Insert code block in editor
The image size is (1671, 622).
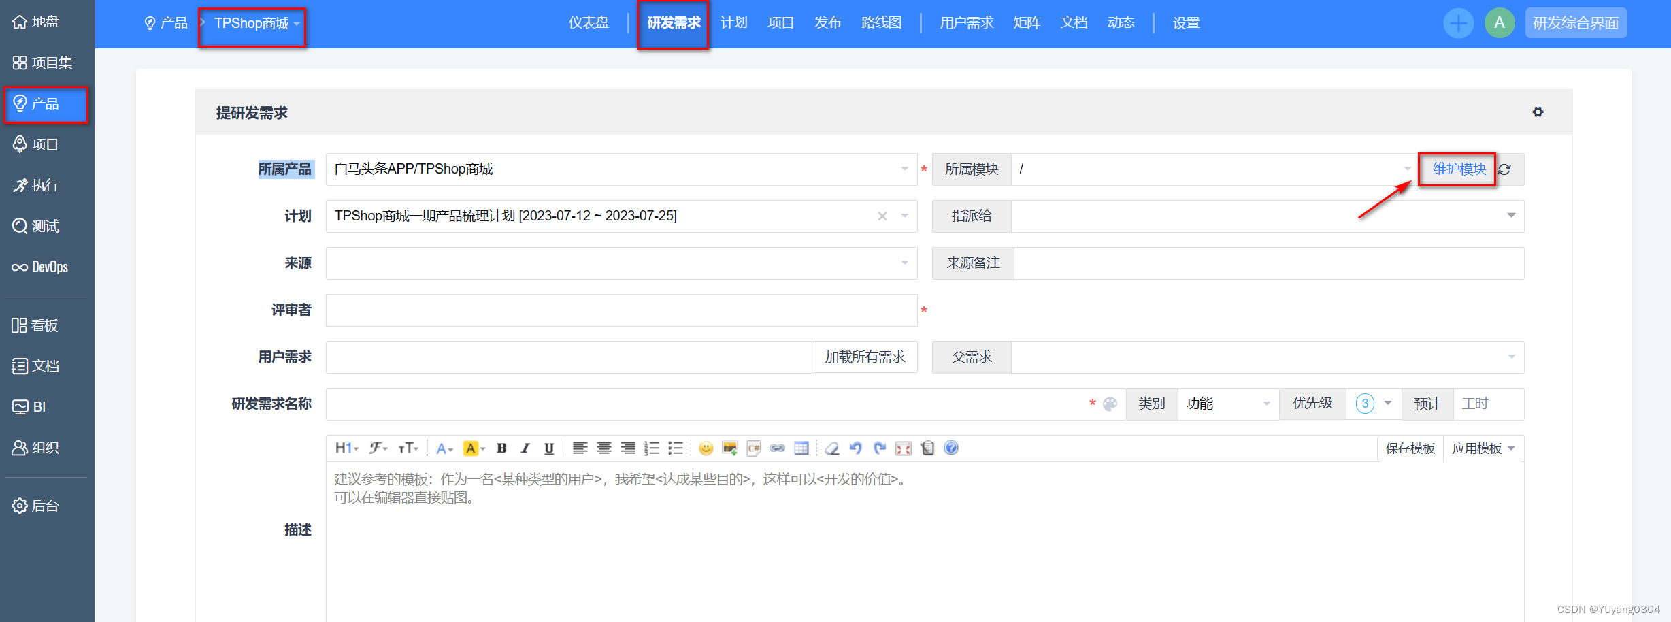click(754, 448)
